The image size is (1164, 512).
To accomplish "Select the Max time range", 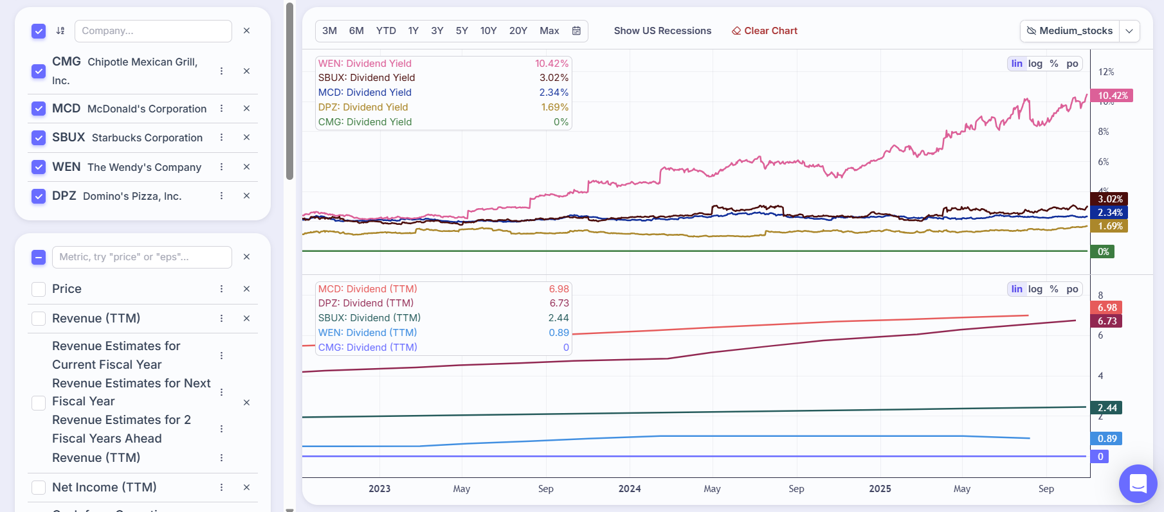I will (549, 31).
